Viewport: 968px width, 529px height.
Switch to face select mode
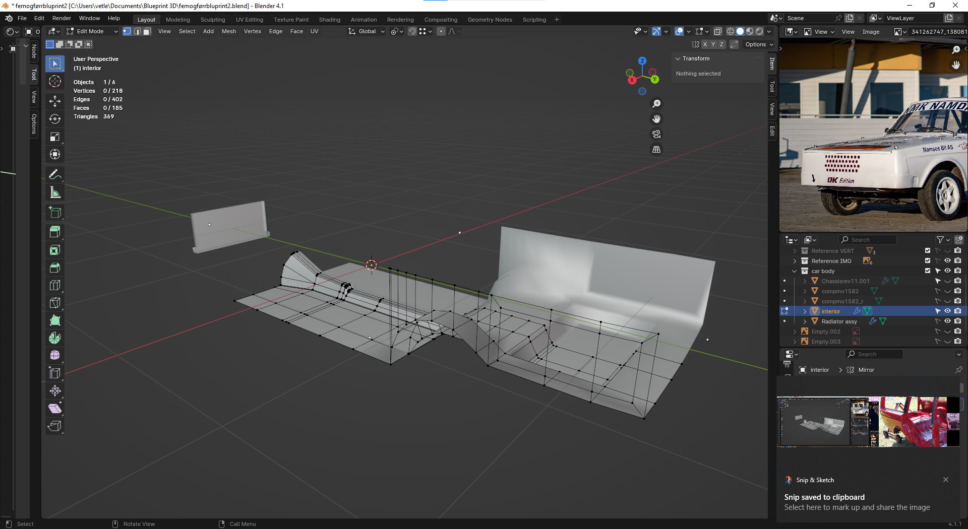pos(147,31)
